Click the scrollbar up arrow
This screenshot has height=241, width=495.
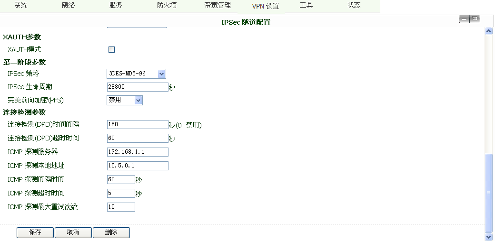(x=488, y=31)
